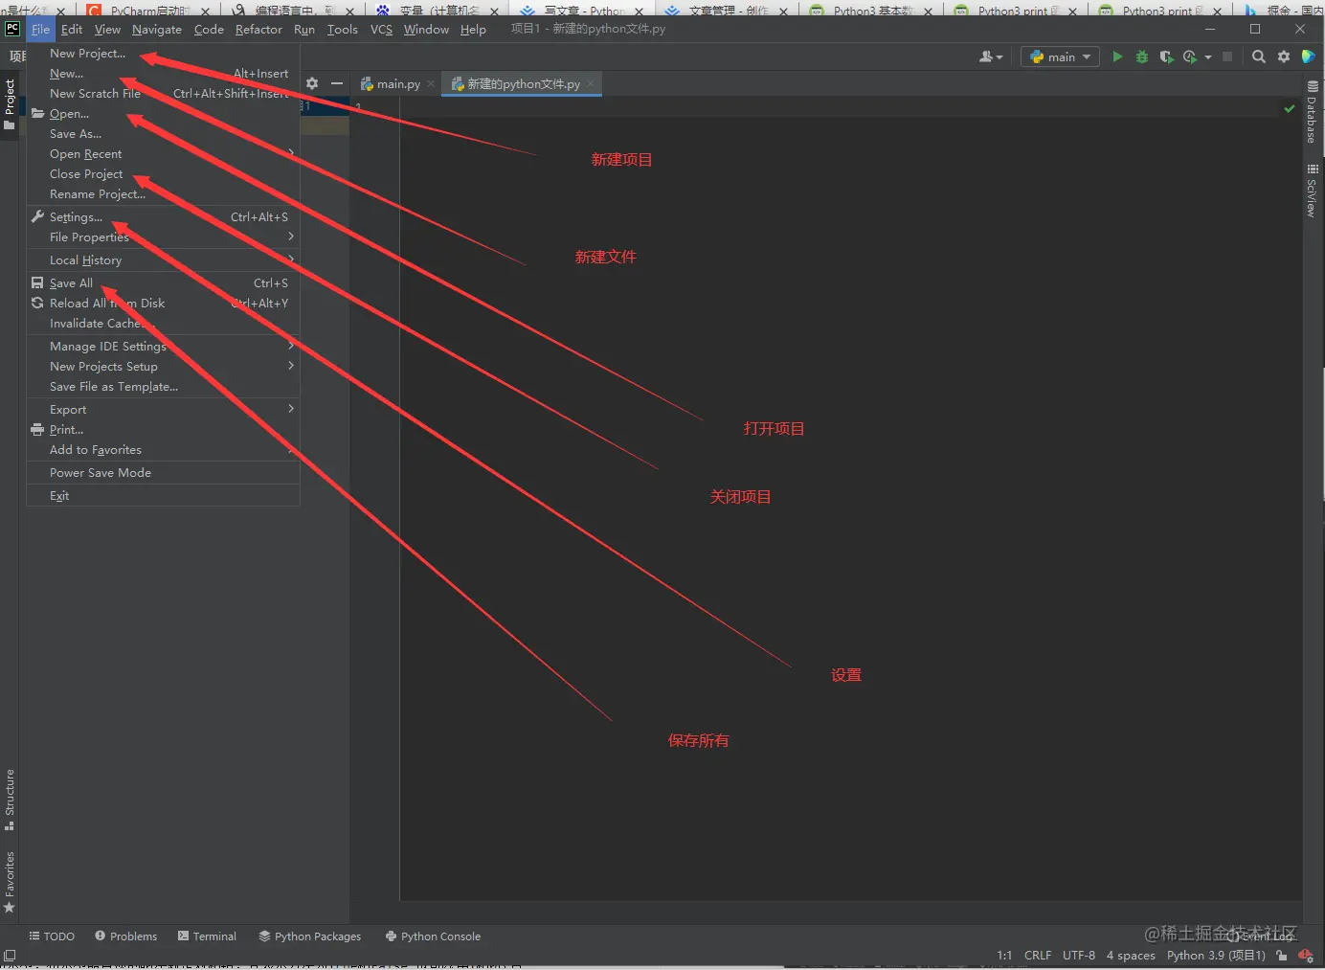This screenshot has height=970, width=1325.
Task: Click the PyCharm logo icon in title bar
Action: point(12,29)
